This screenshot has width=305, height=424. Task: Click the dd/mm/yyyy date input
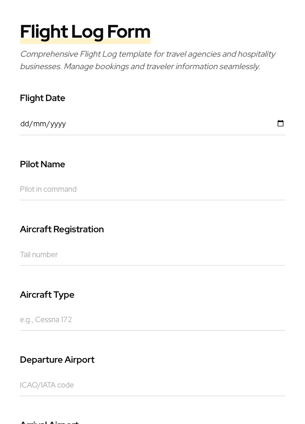tap(124, 123)
